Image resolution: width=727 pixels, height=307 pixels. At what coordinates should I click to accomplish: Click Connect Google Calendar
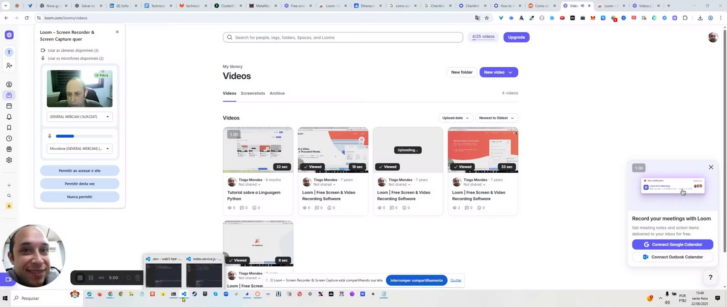point(672,245)
